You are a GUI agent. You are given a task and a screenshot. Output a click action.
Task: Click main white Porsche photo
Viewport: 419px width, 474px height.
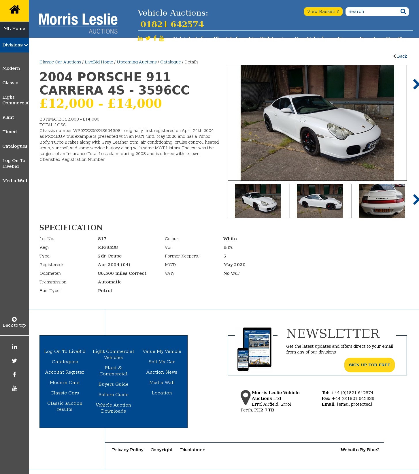coord(317,123)
